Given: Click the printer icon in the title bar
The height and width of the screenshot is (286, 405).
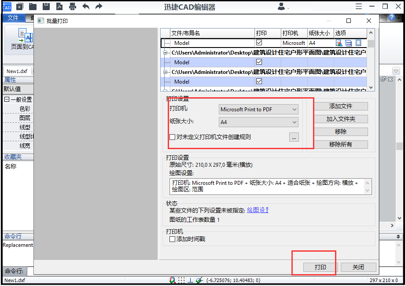Looking at the screenshot, I should coord(73,7).
